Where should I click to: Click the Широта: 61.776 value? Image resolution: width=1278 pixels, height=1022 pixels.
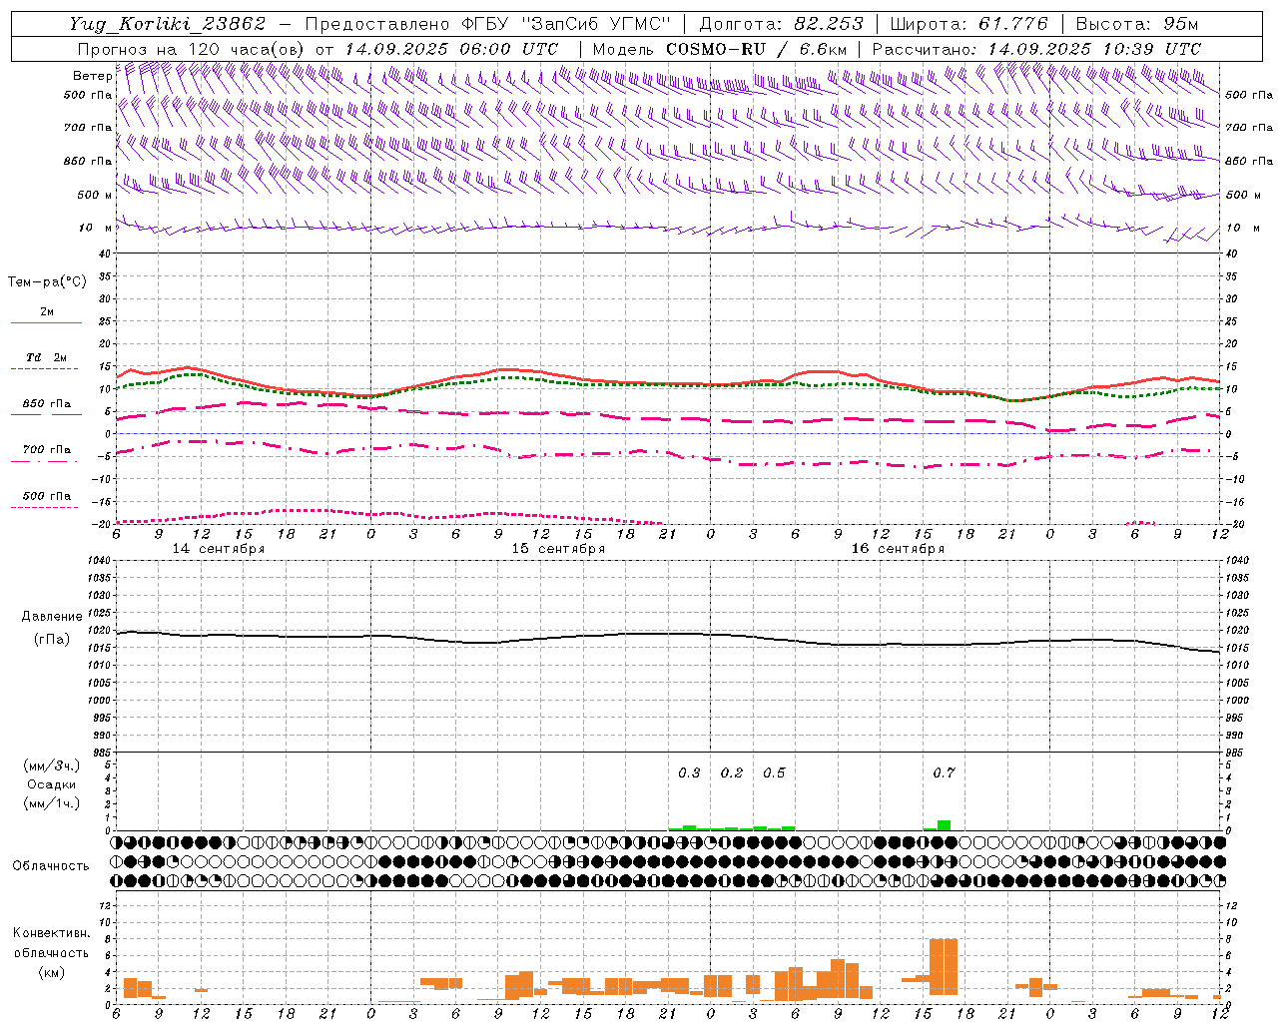(x=968, y=24)
